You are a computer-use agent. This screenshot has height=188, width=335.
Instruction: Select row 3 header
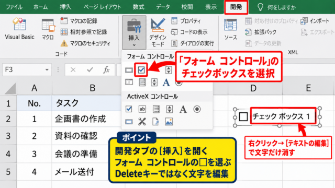point(8,136)
